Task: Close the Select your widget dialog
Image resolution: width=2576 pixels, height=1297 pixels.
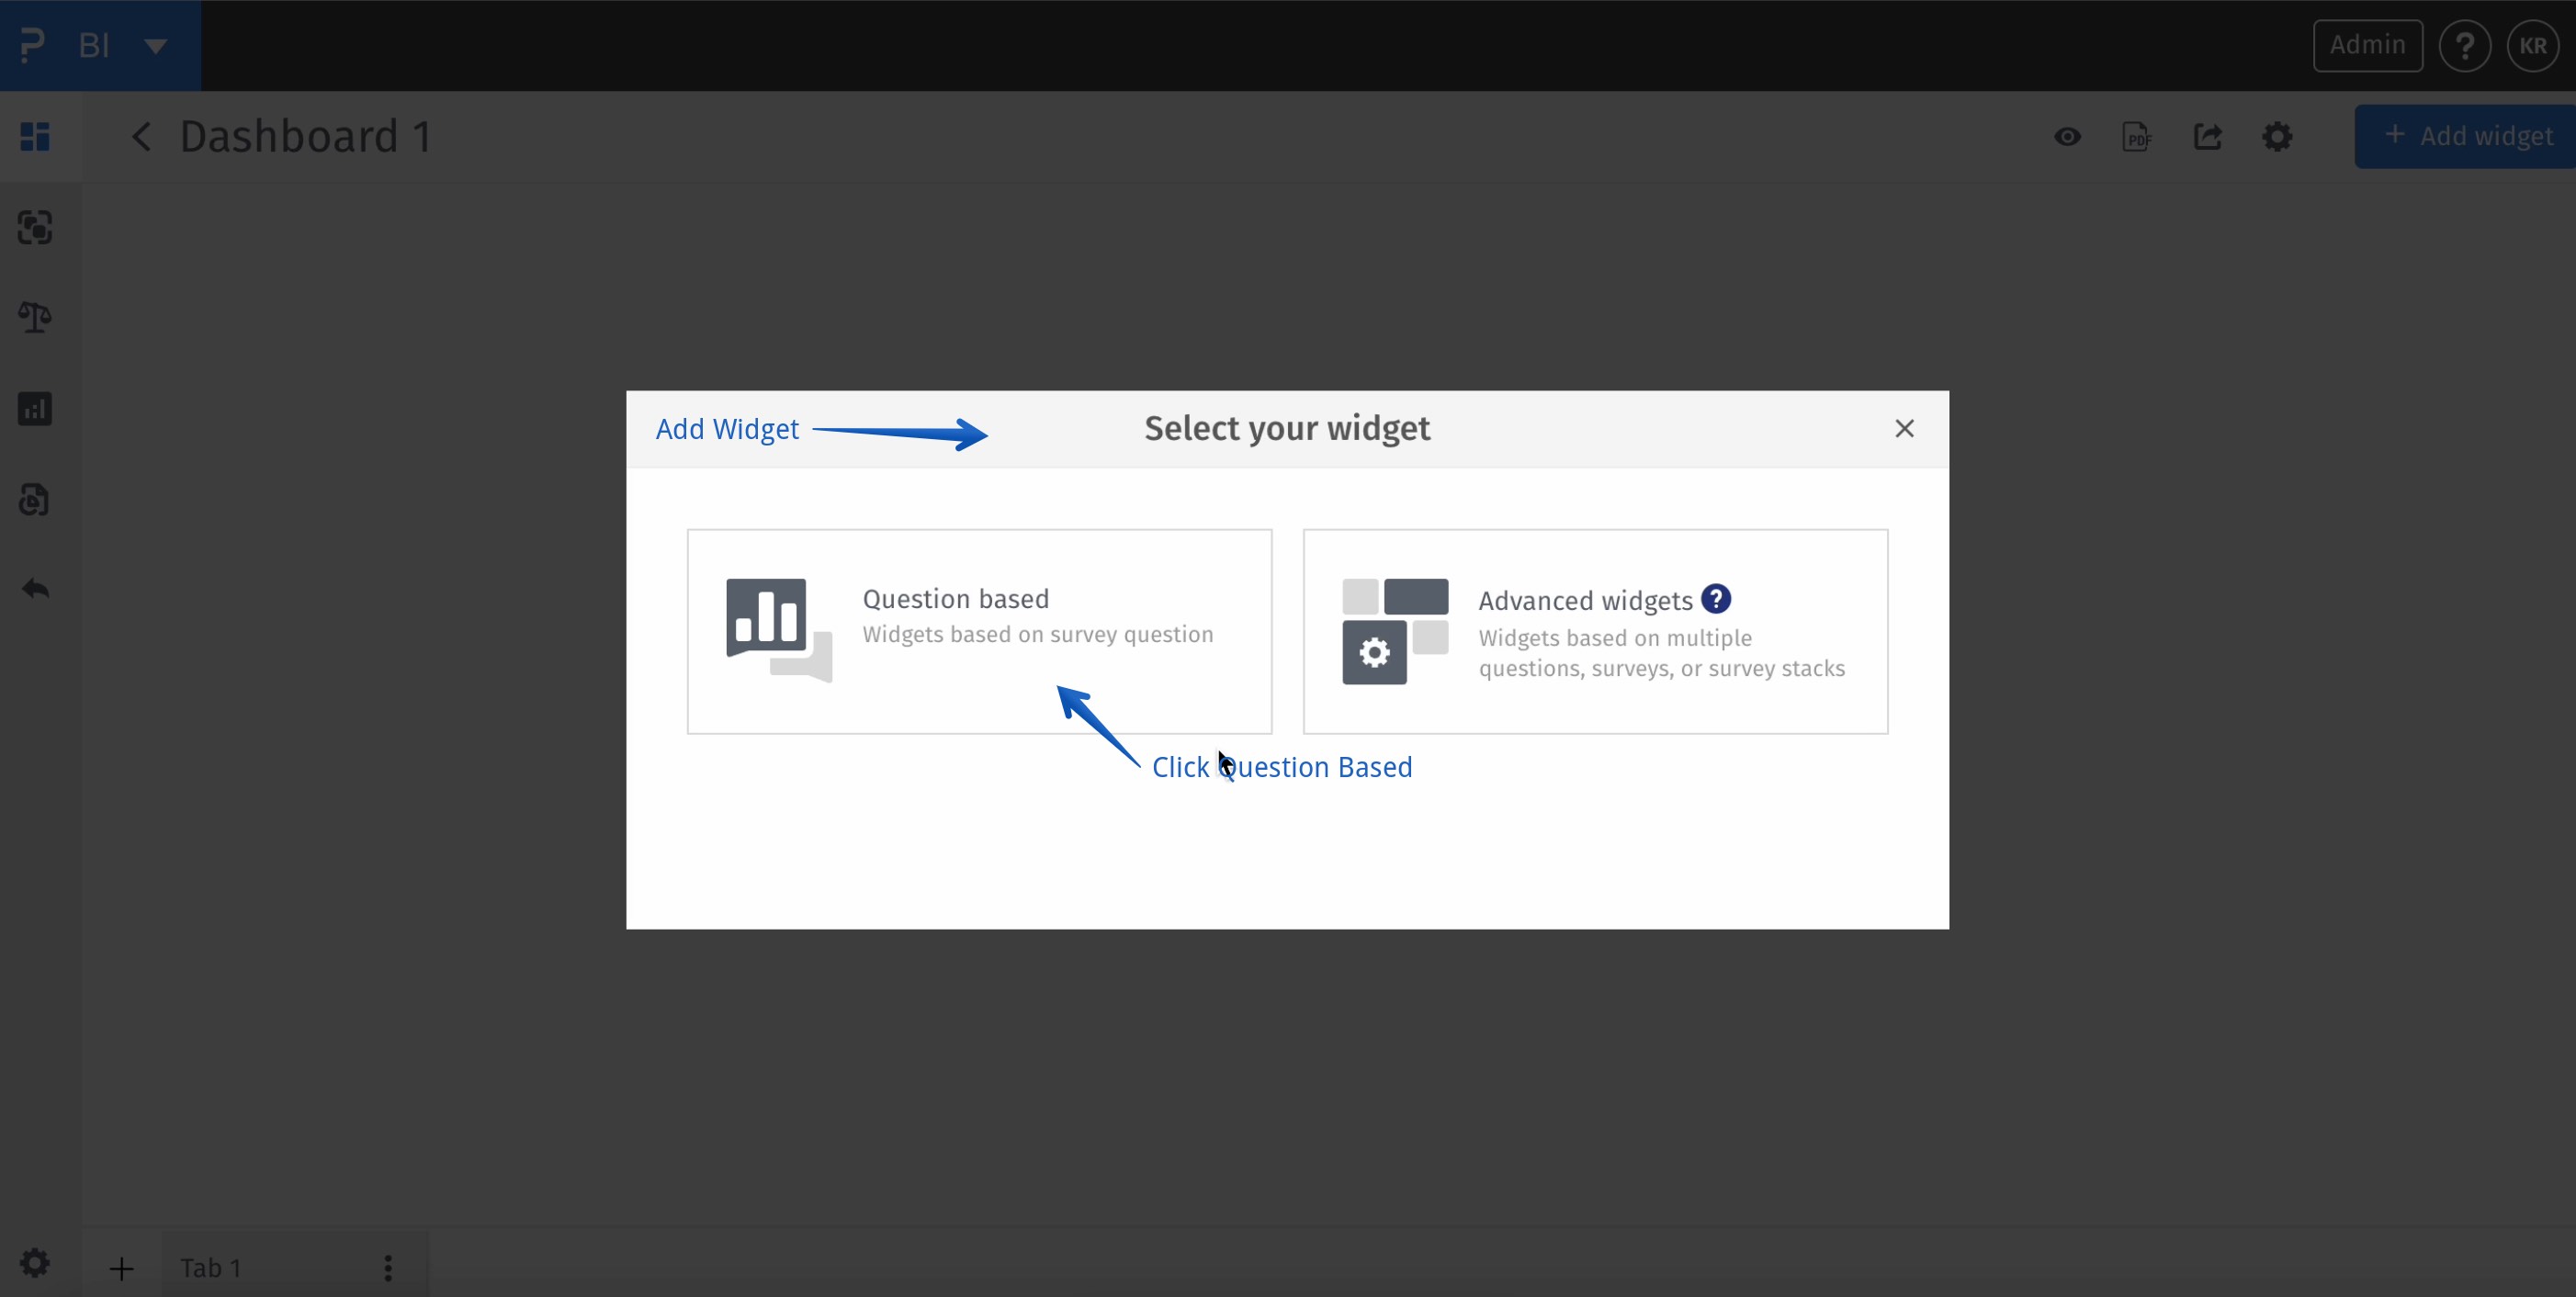Action: (1904, 428)
